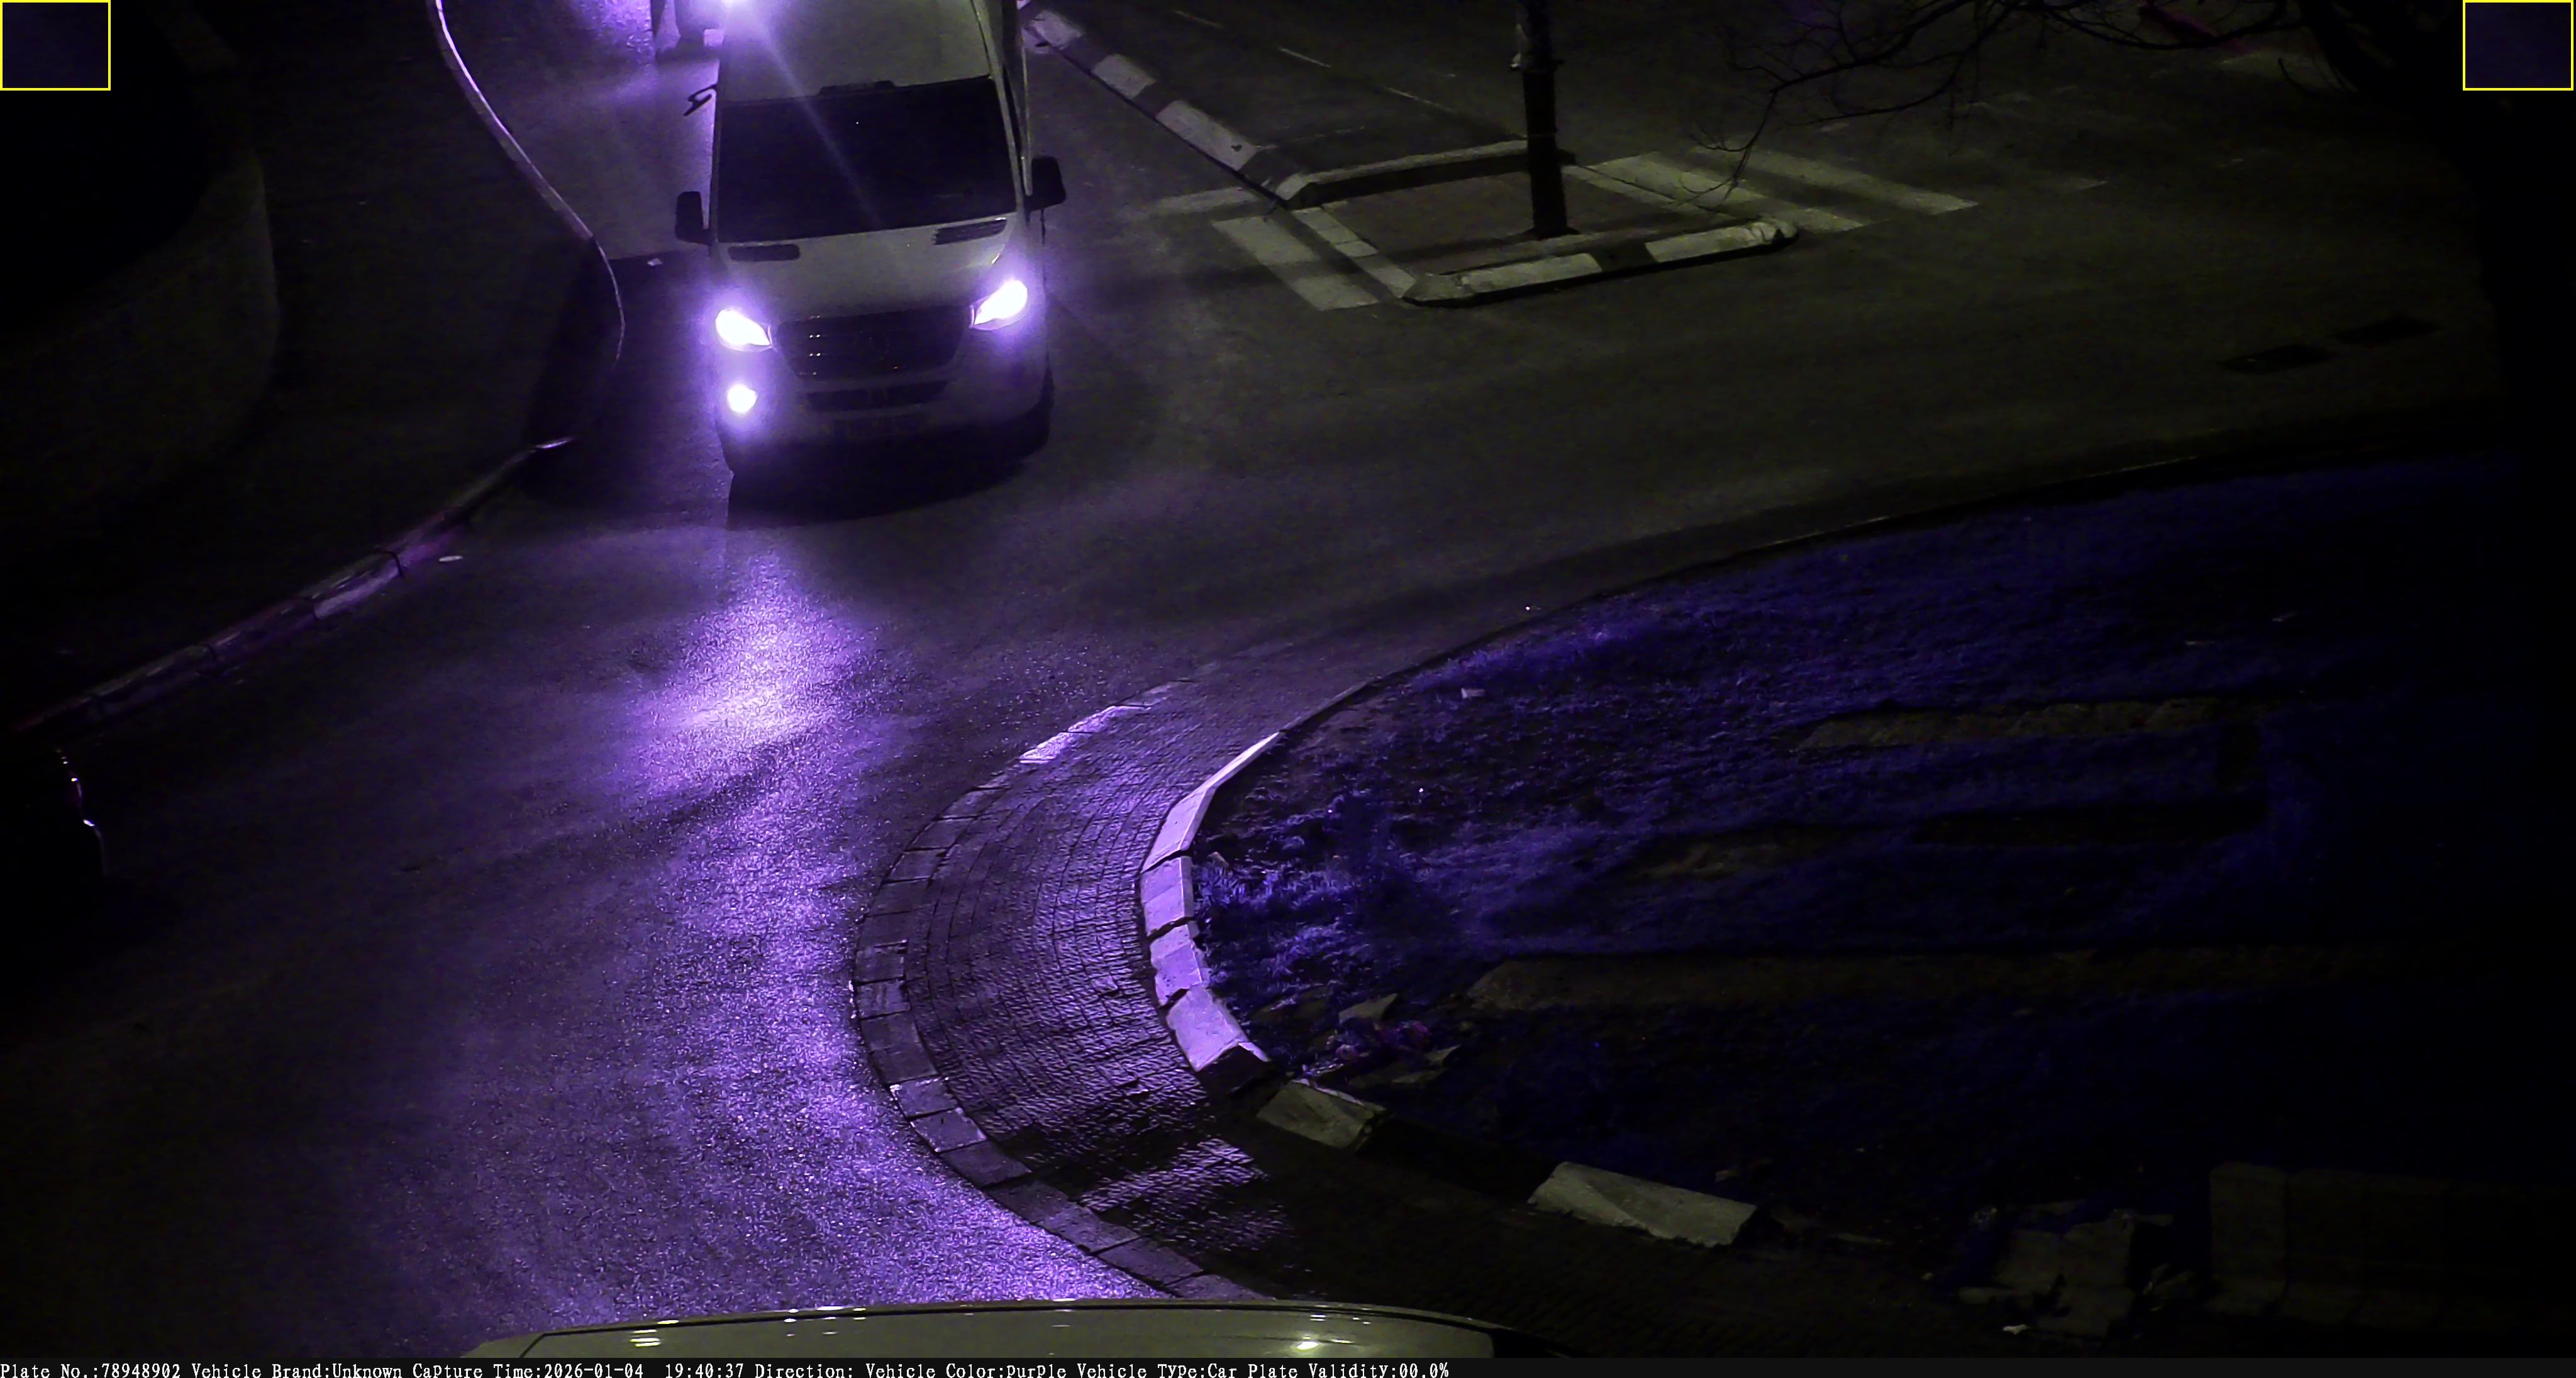Click the Vehicle Color Purple text
The width and height of the screenshot is (2576, 1378).
point(966,1370)
